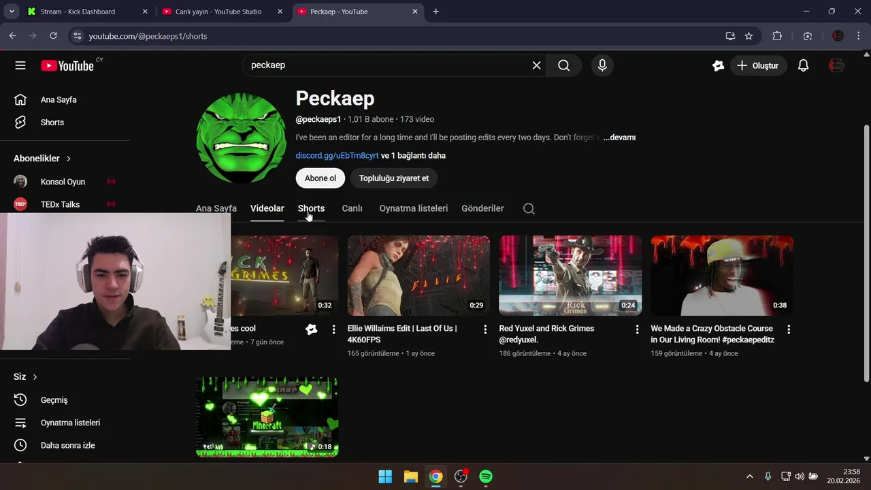
Task: Open the sparkle icon next to Oluştur
Action: pyautogui.click(x=718, y=65)
